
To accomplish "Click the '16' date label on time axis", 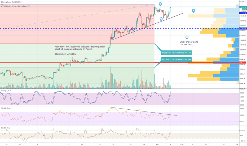I will pos(224,144).
